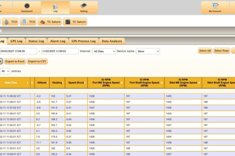The image size is (235, 156).
Task: Sort by Speed (Knot) column
Action: [x=76, y=83]
